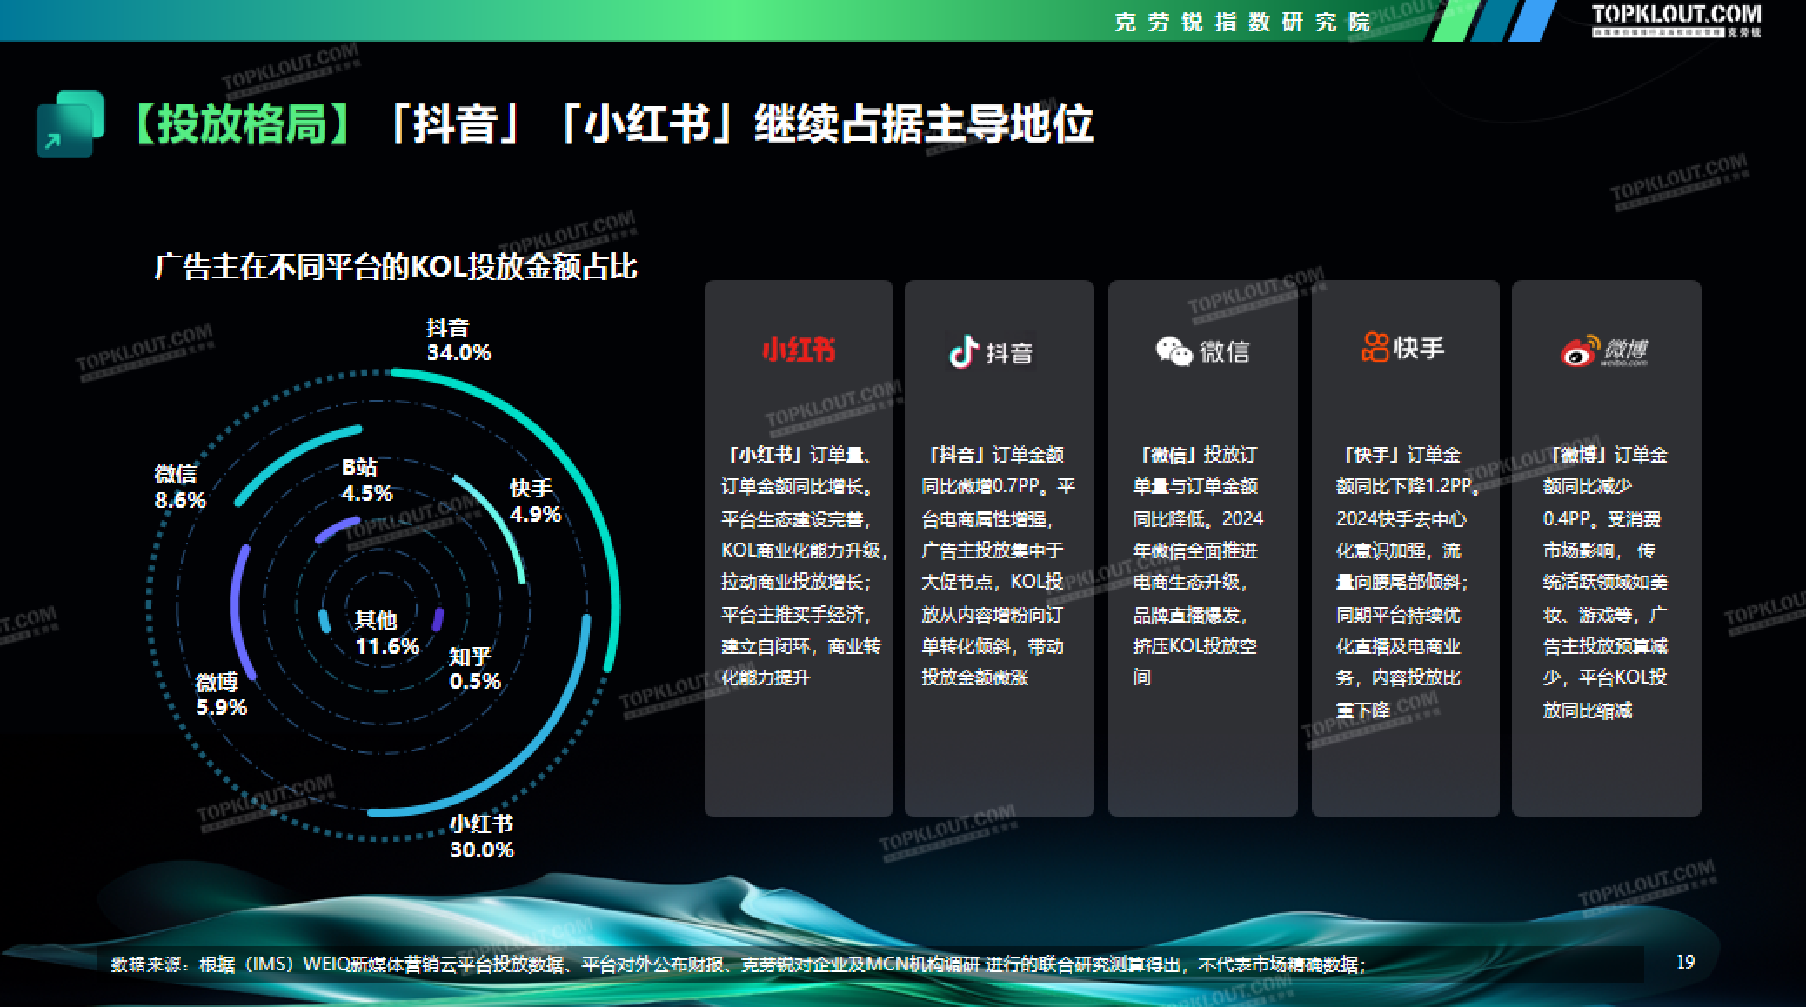Select the 克劳锐指数研究院 header text
The image size is (1806, 1007).
pos(1242,22)
